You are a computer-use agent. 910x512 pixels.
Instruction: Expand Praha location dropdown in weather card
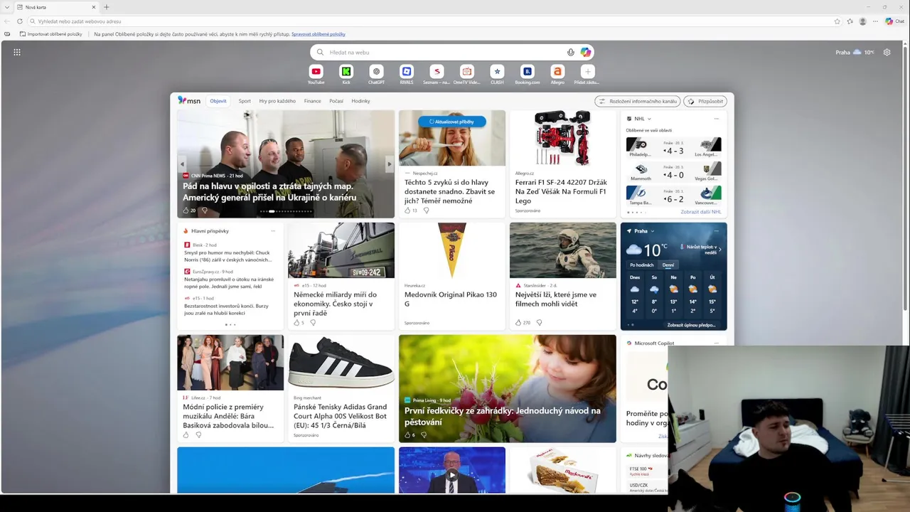(652, 231)
